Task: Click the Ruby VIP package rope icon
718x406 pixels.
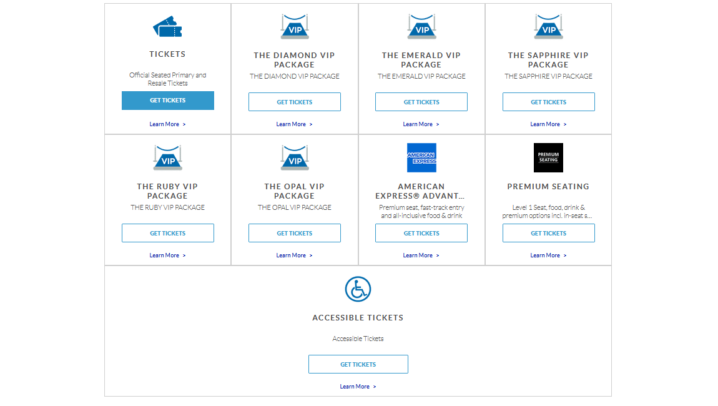Action: coord(167,158)
